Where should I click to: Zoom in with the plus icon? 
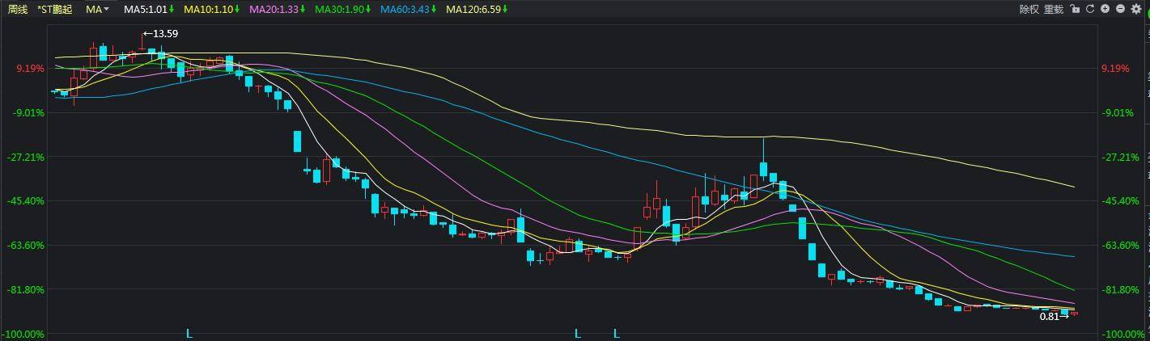point(1105,9)
